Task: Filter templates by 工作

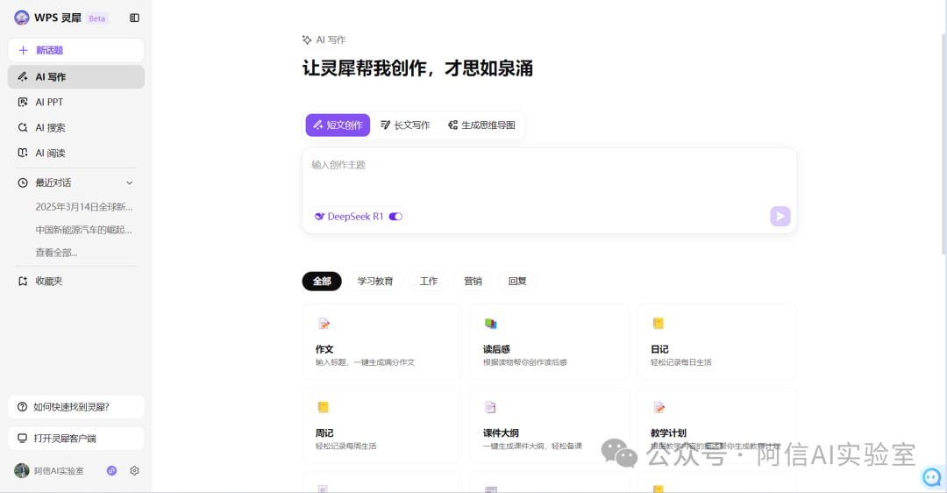Action: 429,281
